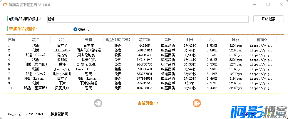Image resolution: width=288 pixels, height=119 pixels.
Task: Click song ID 255949513
Action: [x=144, y=83]
